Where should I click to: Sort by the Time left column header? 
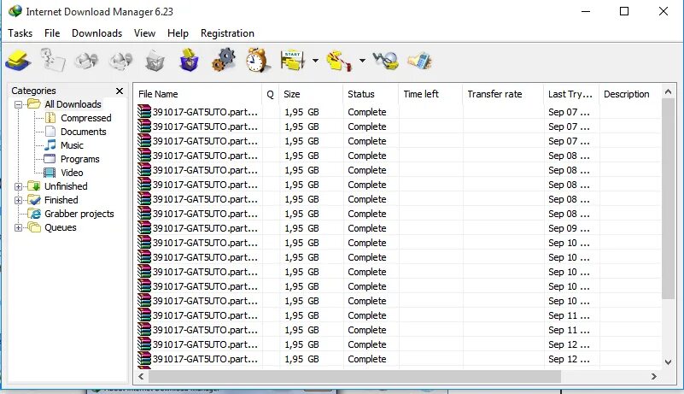[x=430, y=94]
